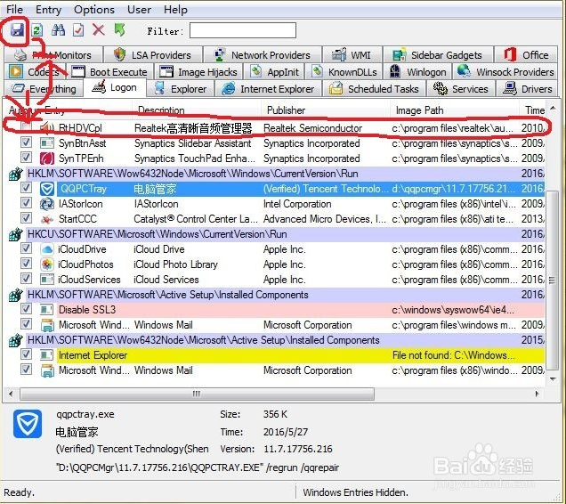The height and width of the screenshot is (504, 566).
Task: Open the Winsock Providers tab
Action: click(x=505, y=72)
